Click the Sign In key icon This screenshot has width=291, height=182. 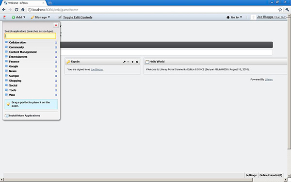pos(68,62)
